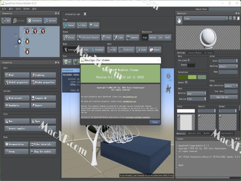Delete material using trash icon

(x=238, y=19)
